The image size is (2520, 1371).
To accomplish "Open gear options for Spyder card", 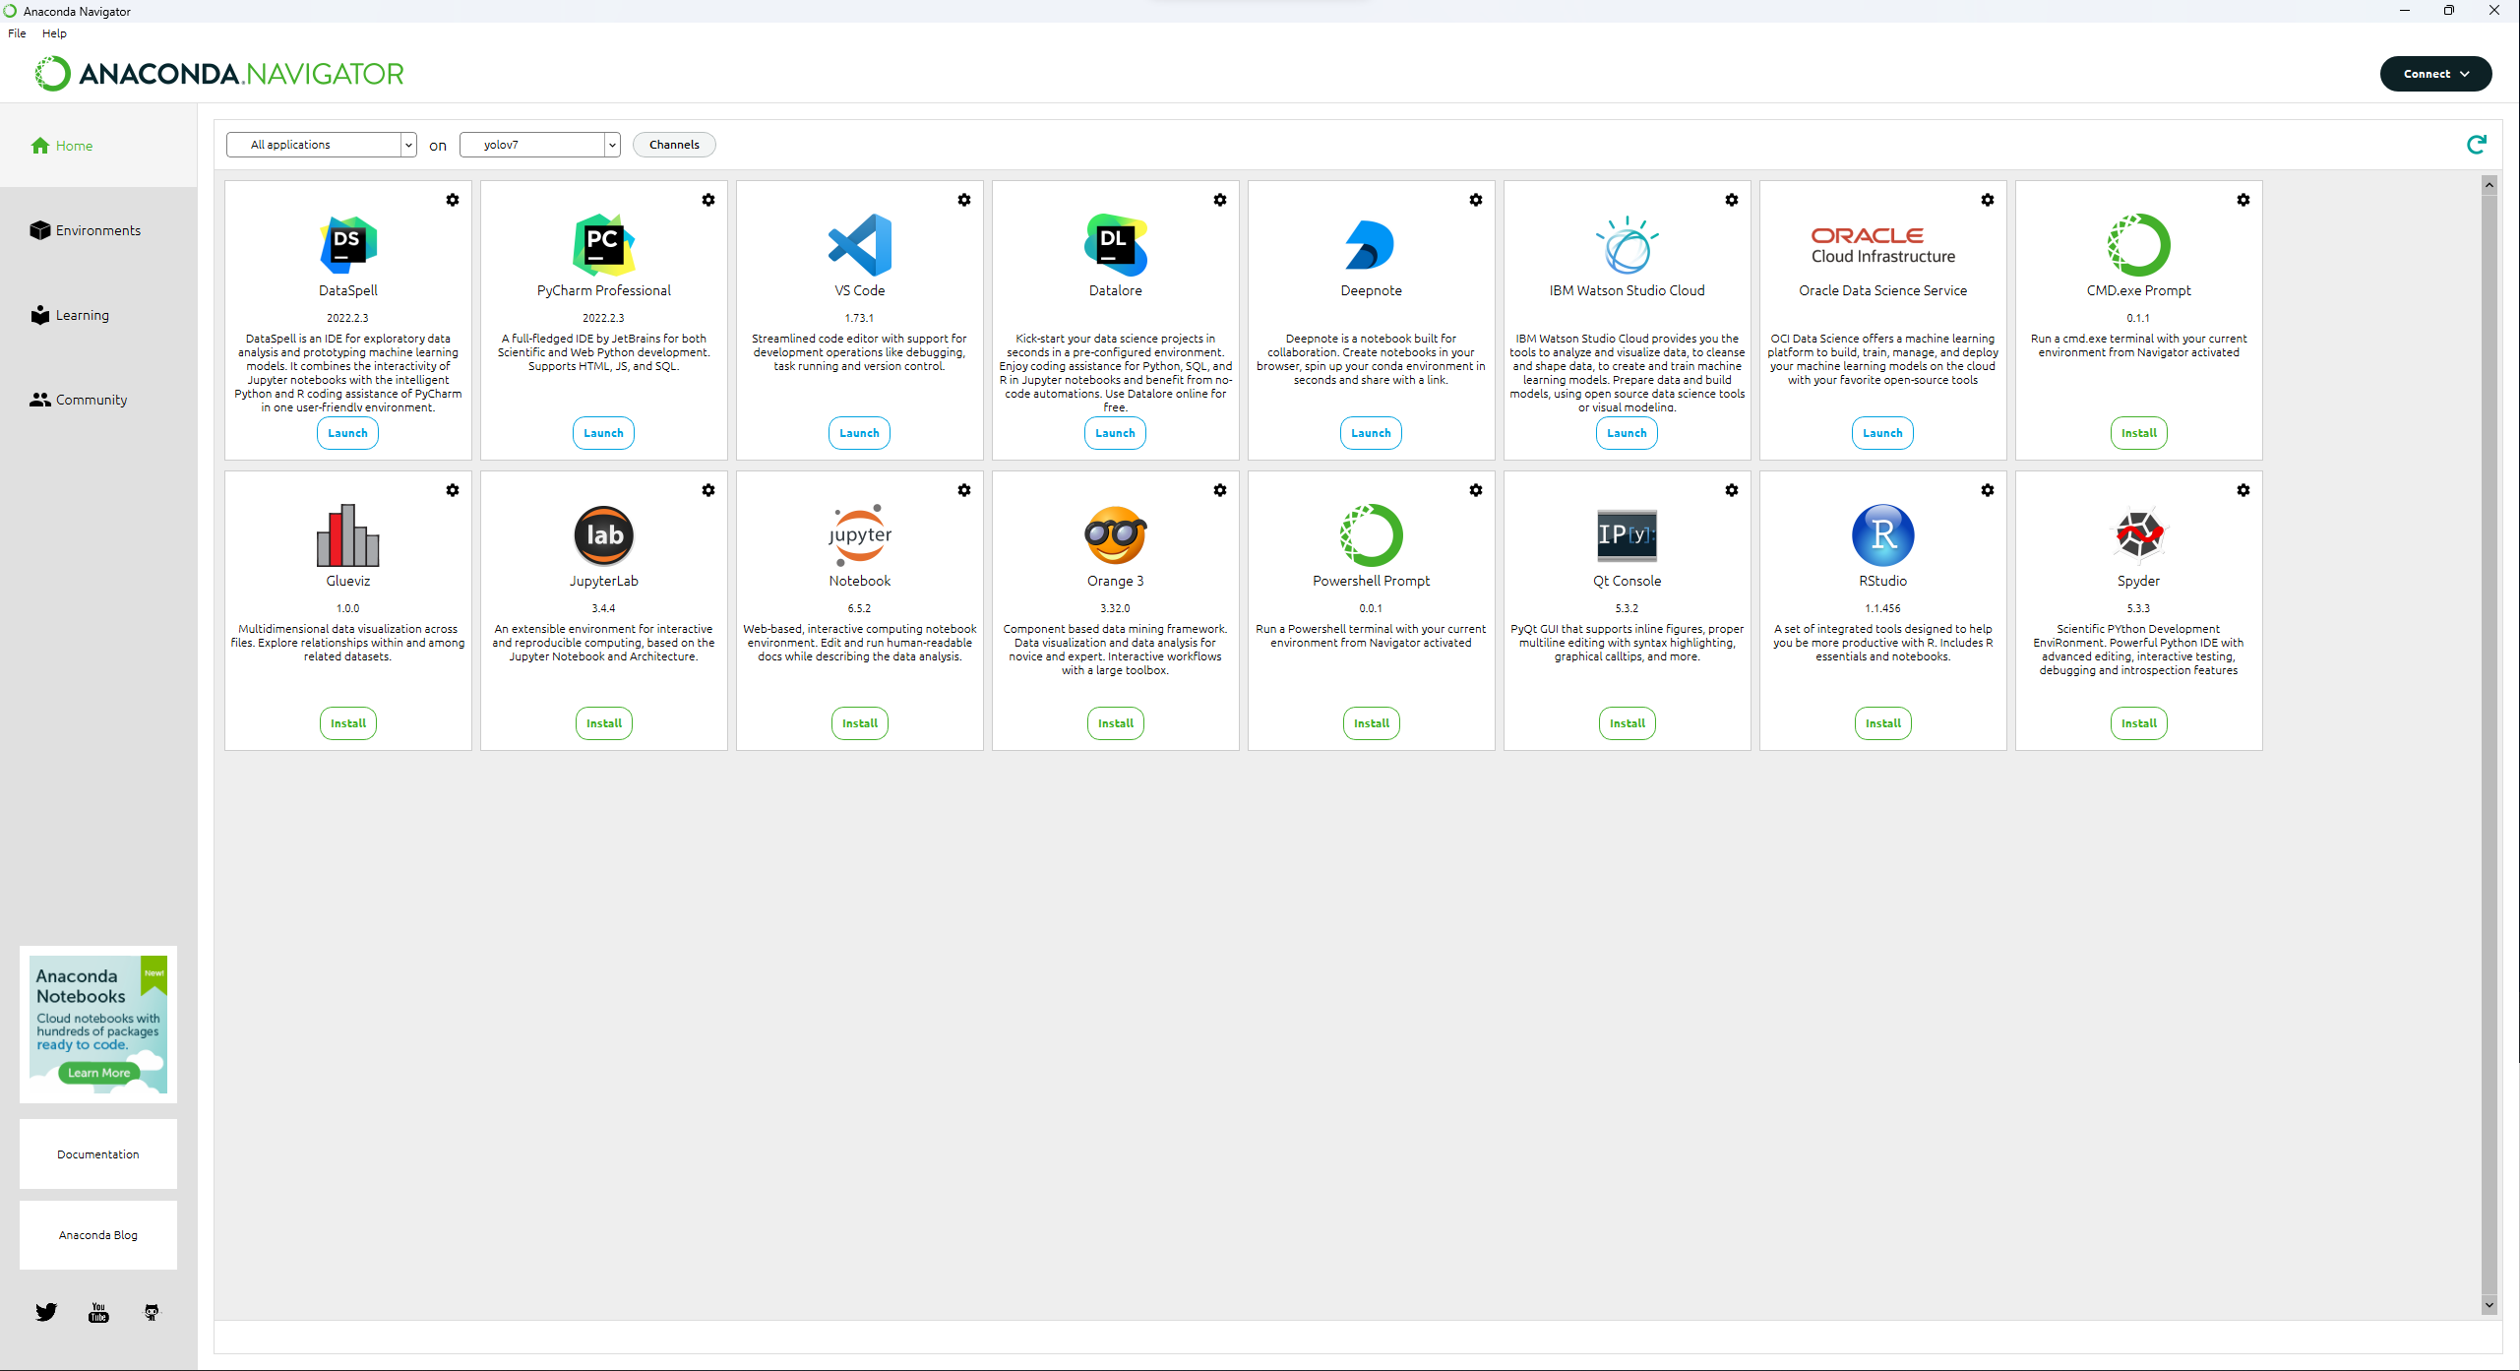I will [x=2243, y=490].
